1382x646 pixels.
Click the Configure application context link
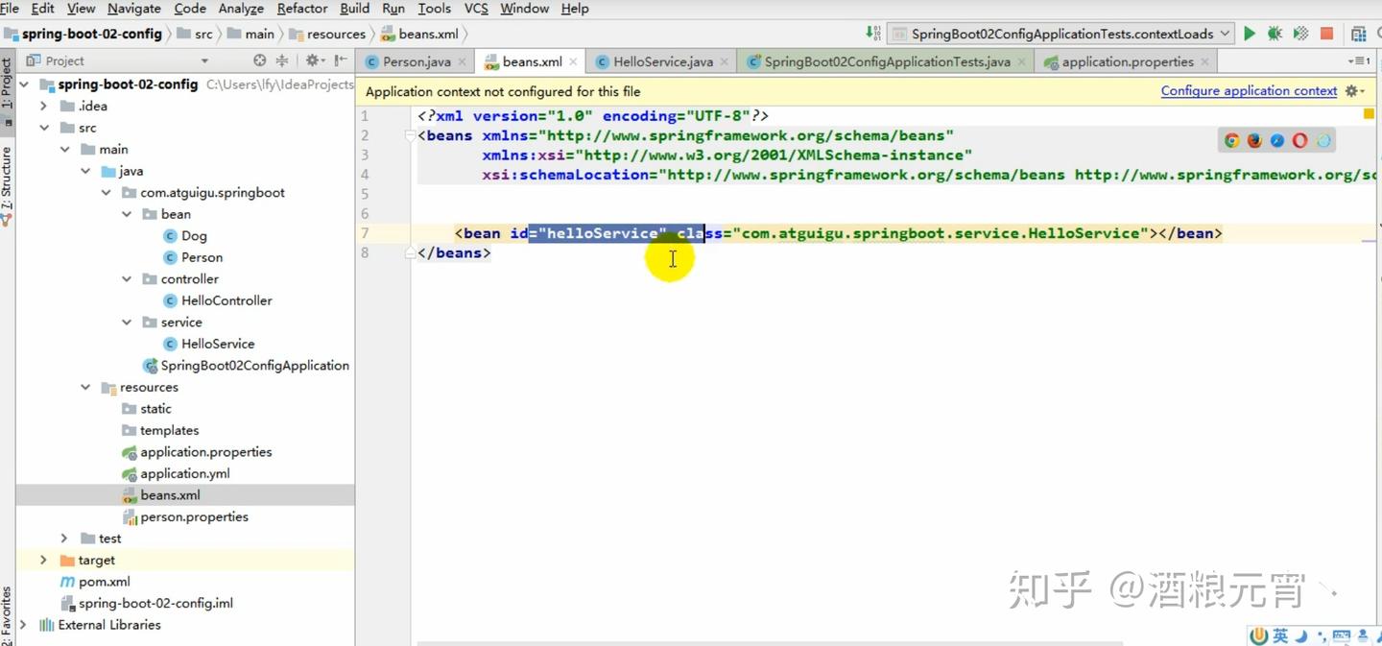1249,90
